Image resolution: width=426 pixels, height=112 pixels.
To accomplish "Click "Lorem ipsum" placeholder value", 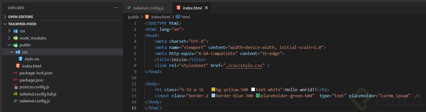I will (394, 96).
